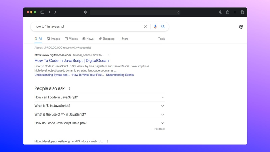The width and height of the screenshot is (270, 152).
Task: Open the More search options menu
Action: 124,39
